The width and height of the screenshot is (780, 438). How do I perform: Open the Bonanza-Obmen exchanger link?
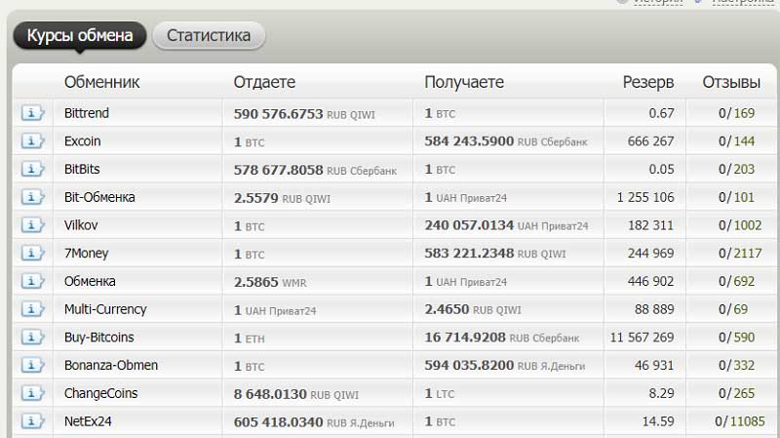pyautogui.click(x=111, y=365)
